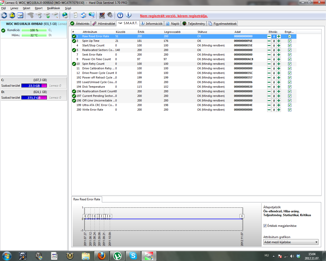
Task: Click the Kondíció 100 % health bar
Action: click(x=34, y=30)
